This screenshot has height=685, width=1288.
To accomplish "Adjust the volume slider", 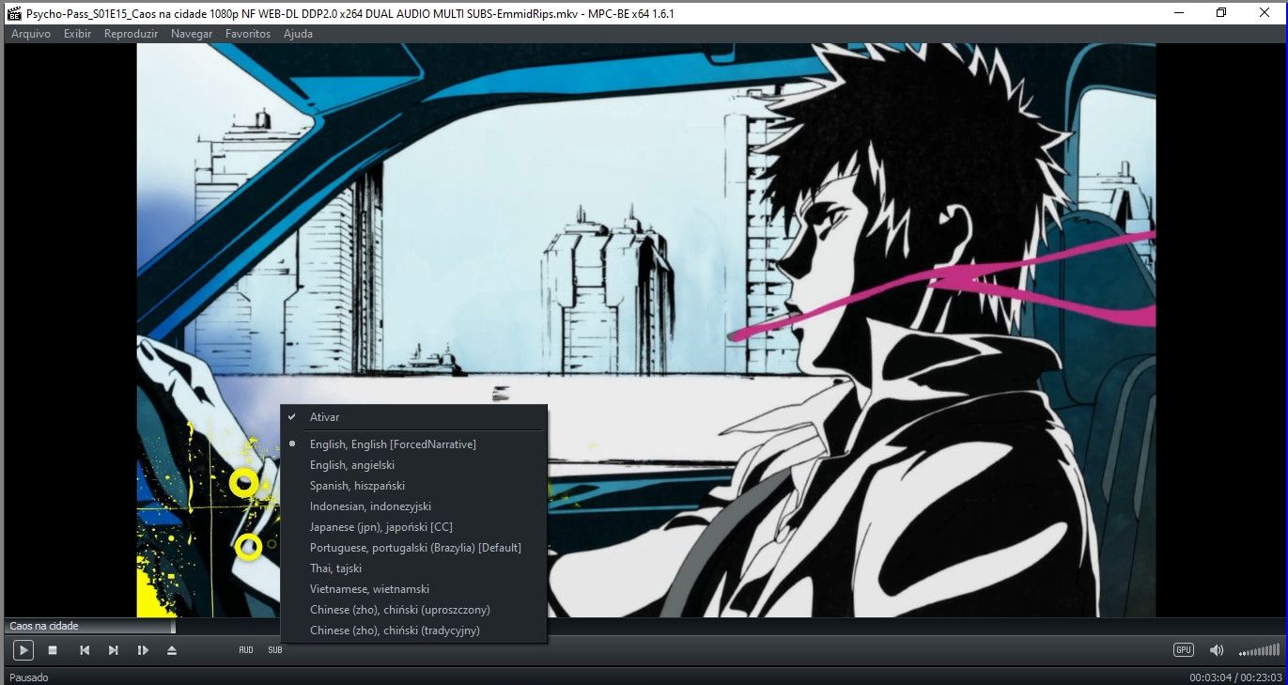I will pyautogui.click(x=1259, y=650).
